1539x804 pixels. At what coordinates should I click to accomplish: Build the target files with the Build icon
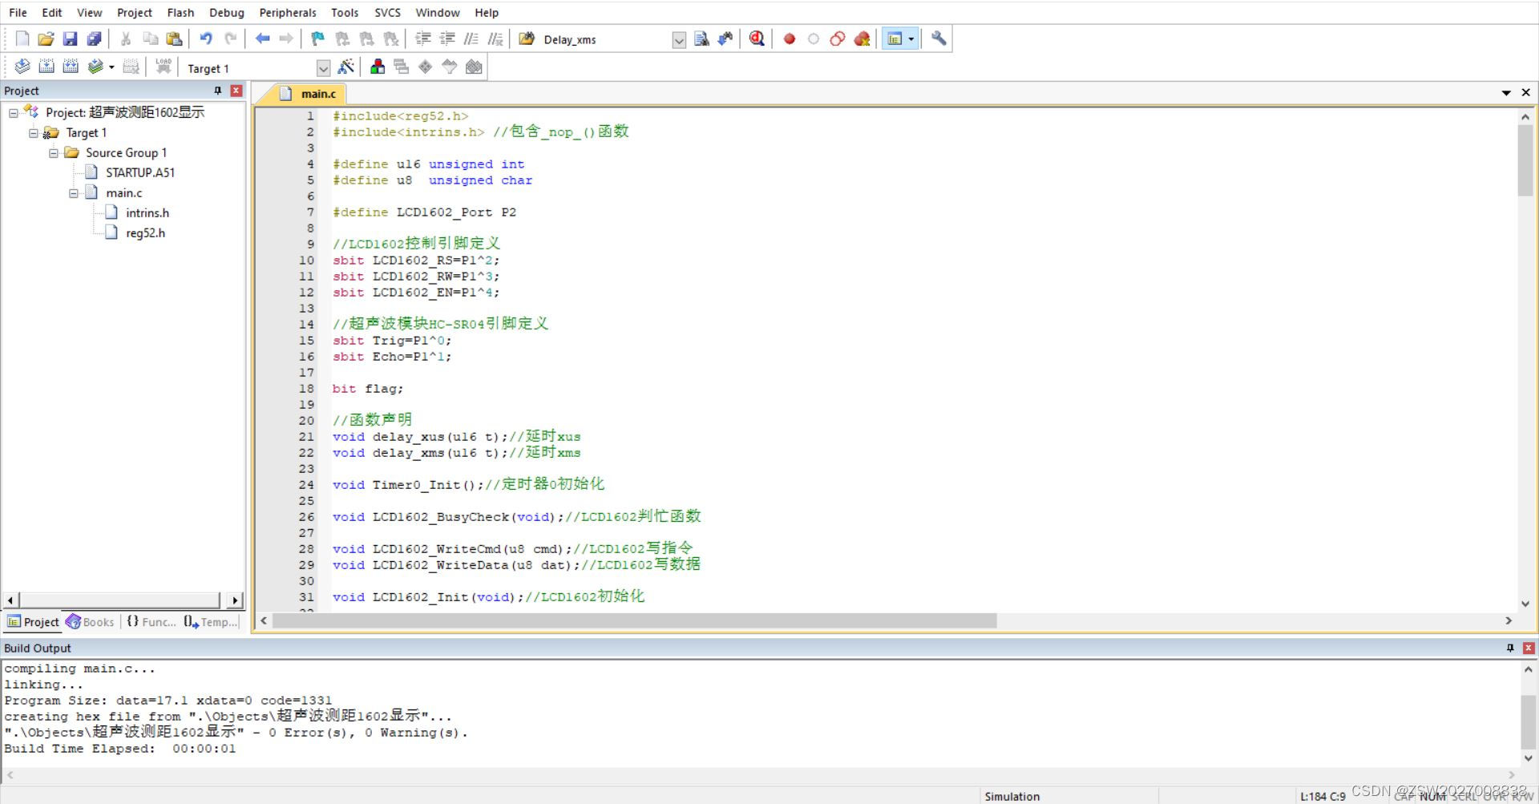pos(46,67)
